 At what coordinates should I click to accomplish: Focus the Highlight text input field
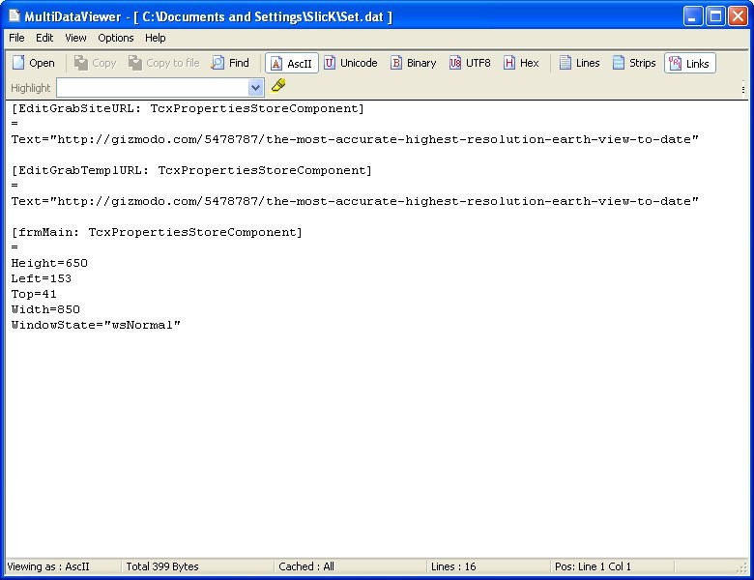153,88
